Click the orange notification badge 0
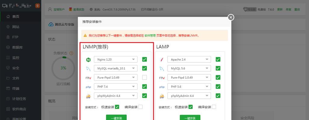The width and height of the screenshot is (309, 120). pos(37,6)
